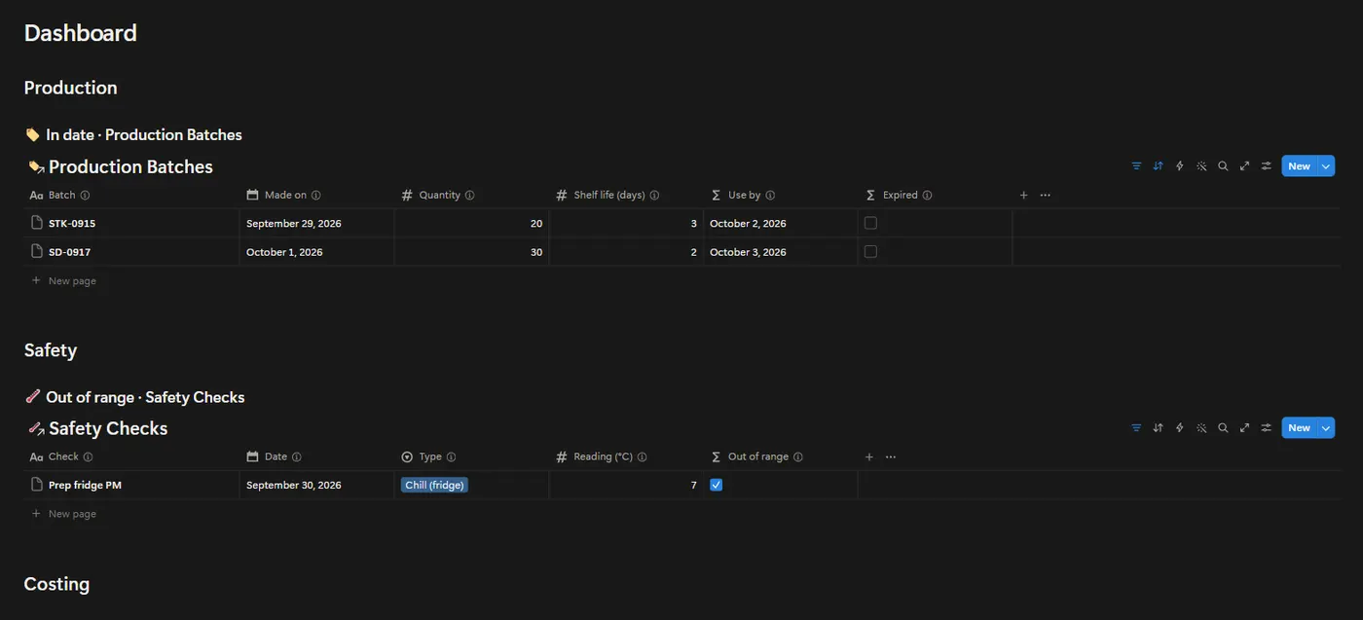This screenshot has height=620, width=1363.
Task: Open the Batch column header menu
Action: [131, 195]
